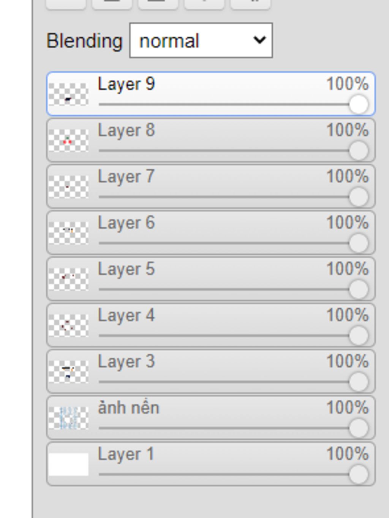
Task: Click the ảnh nền layer thumbnail
Action: pos(68,418)
